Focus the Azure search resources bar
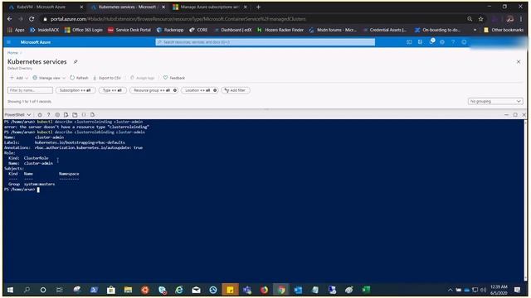The image size is (531, 298). [x=265, y=42]
